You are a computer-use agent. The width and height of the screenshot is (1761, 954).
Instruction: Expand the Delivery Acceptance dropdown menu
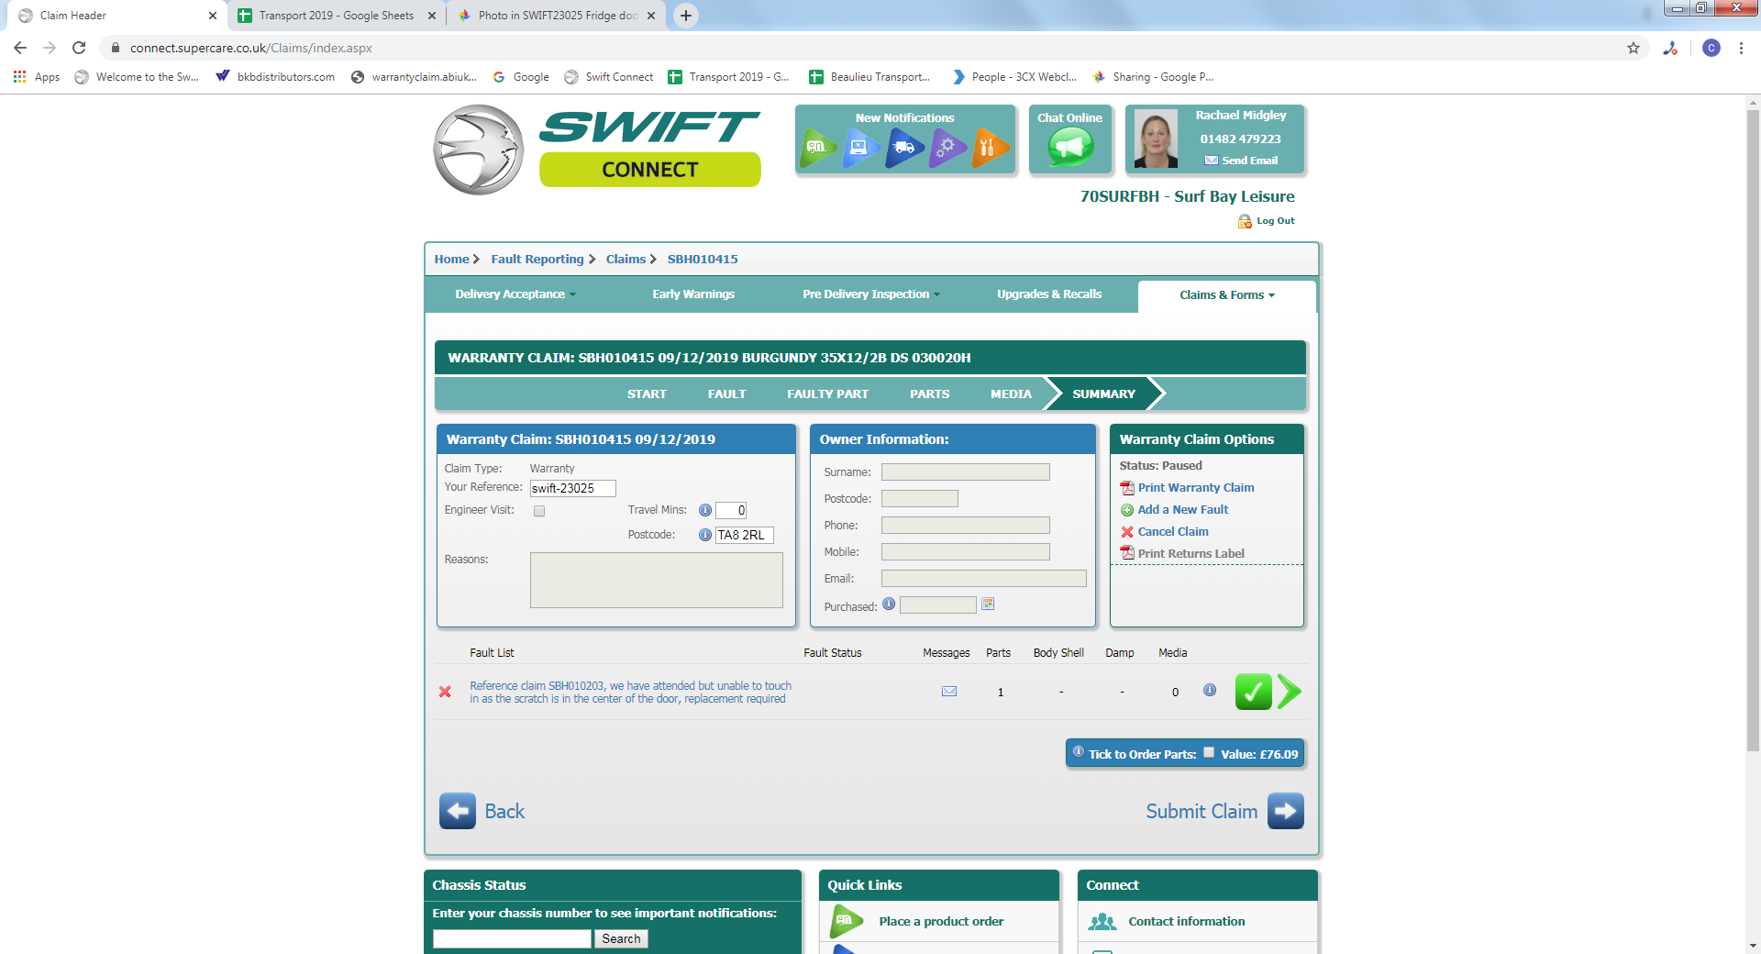tap(515, 294)
